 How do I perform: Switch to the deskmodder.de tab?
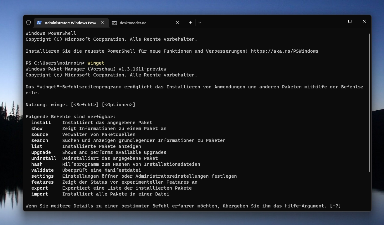tap(146, 23)
